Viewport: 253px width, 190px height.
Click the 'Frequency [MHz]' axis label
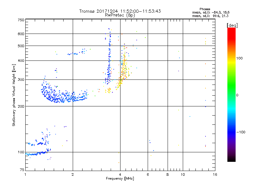[x=120, y=179]
